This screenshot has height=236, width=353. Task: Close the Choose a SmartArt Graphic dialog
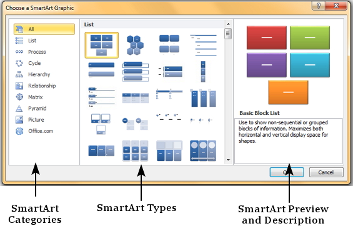[x=336, y=6]
